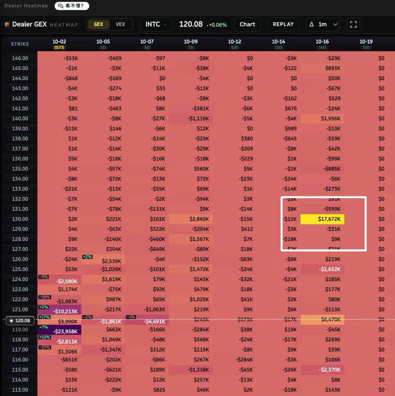Click the -$4,491K cell in 10-07 column

147,320
